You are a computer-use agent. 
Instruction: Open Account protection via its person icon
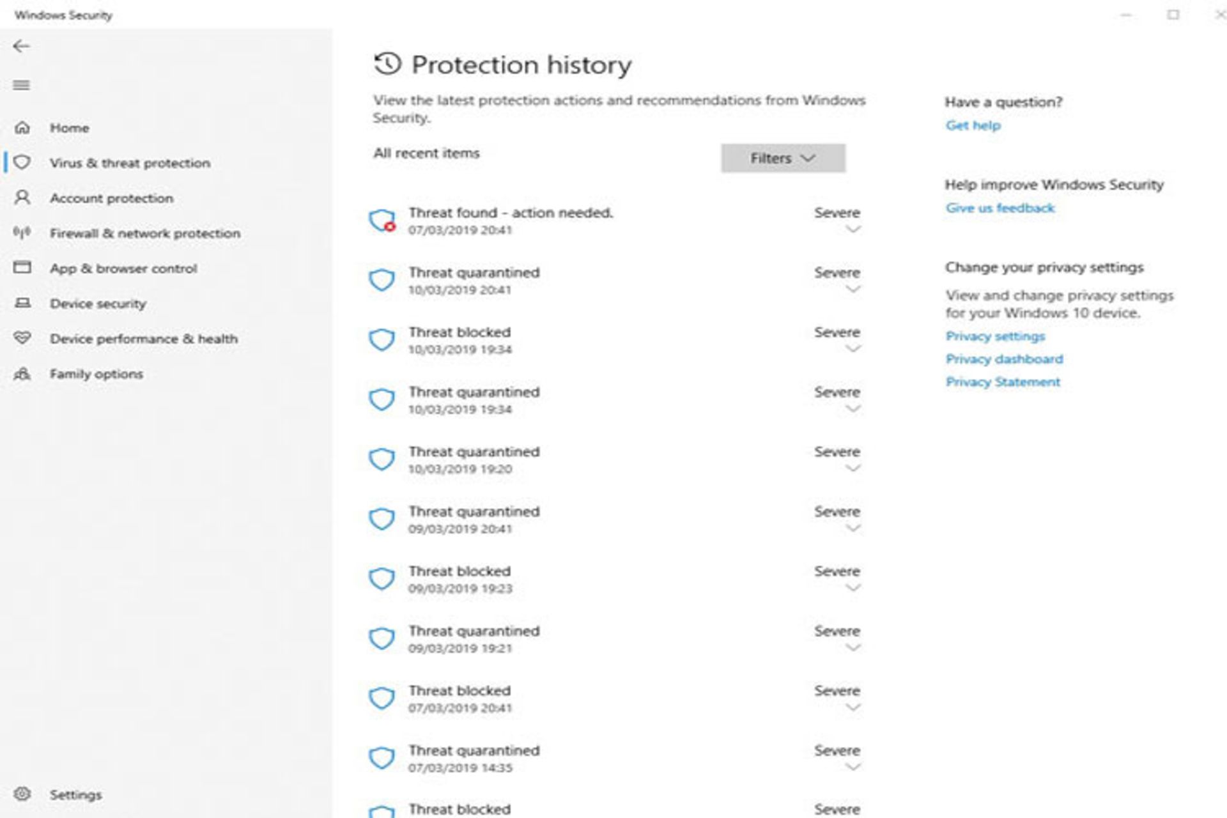click(x=24, y=198)
